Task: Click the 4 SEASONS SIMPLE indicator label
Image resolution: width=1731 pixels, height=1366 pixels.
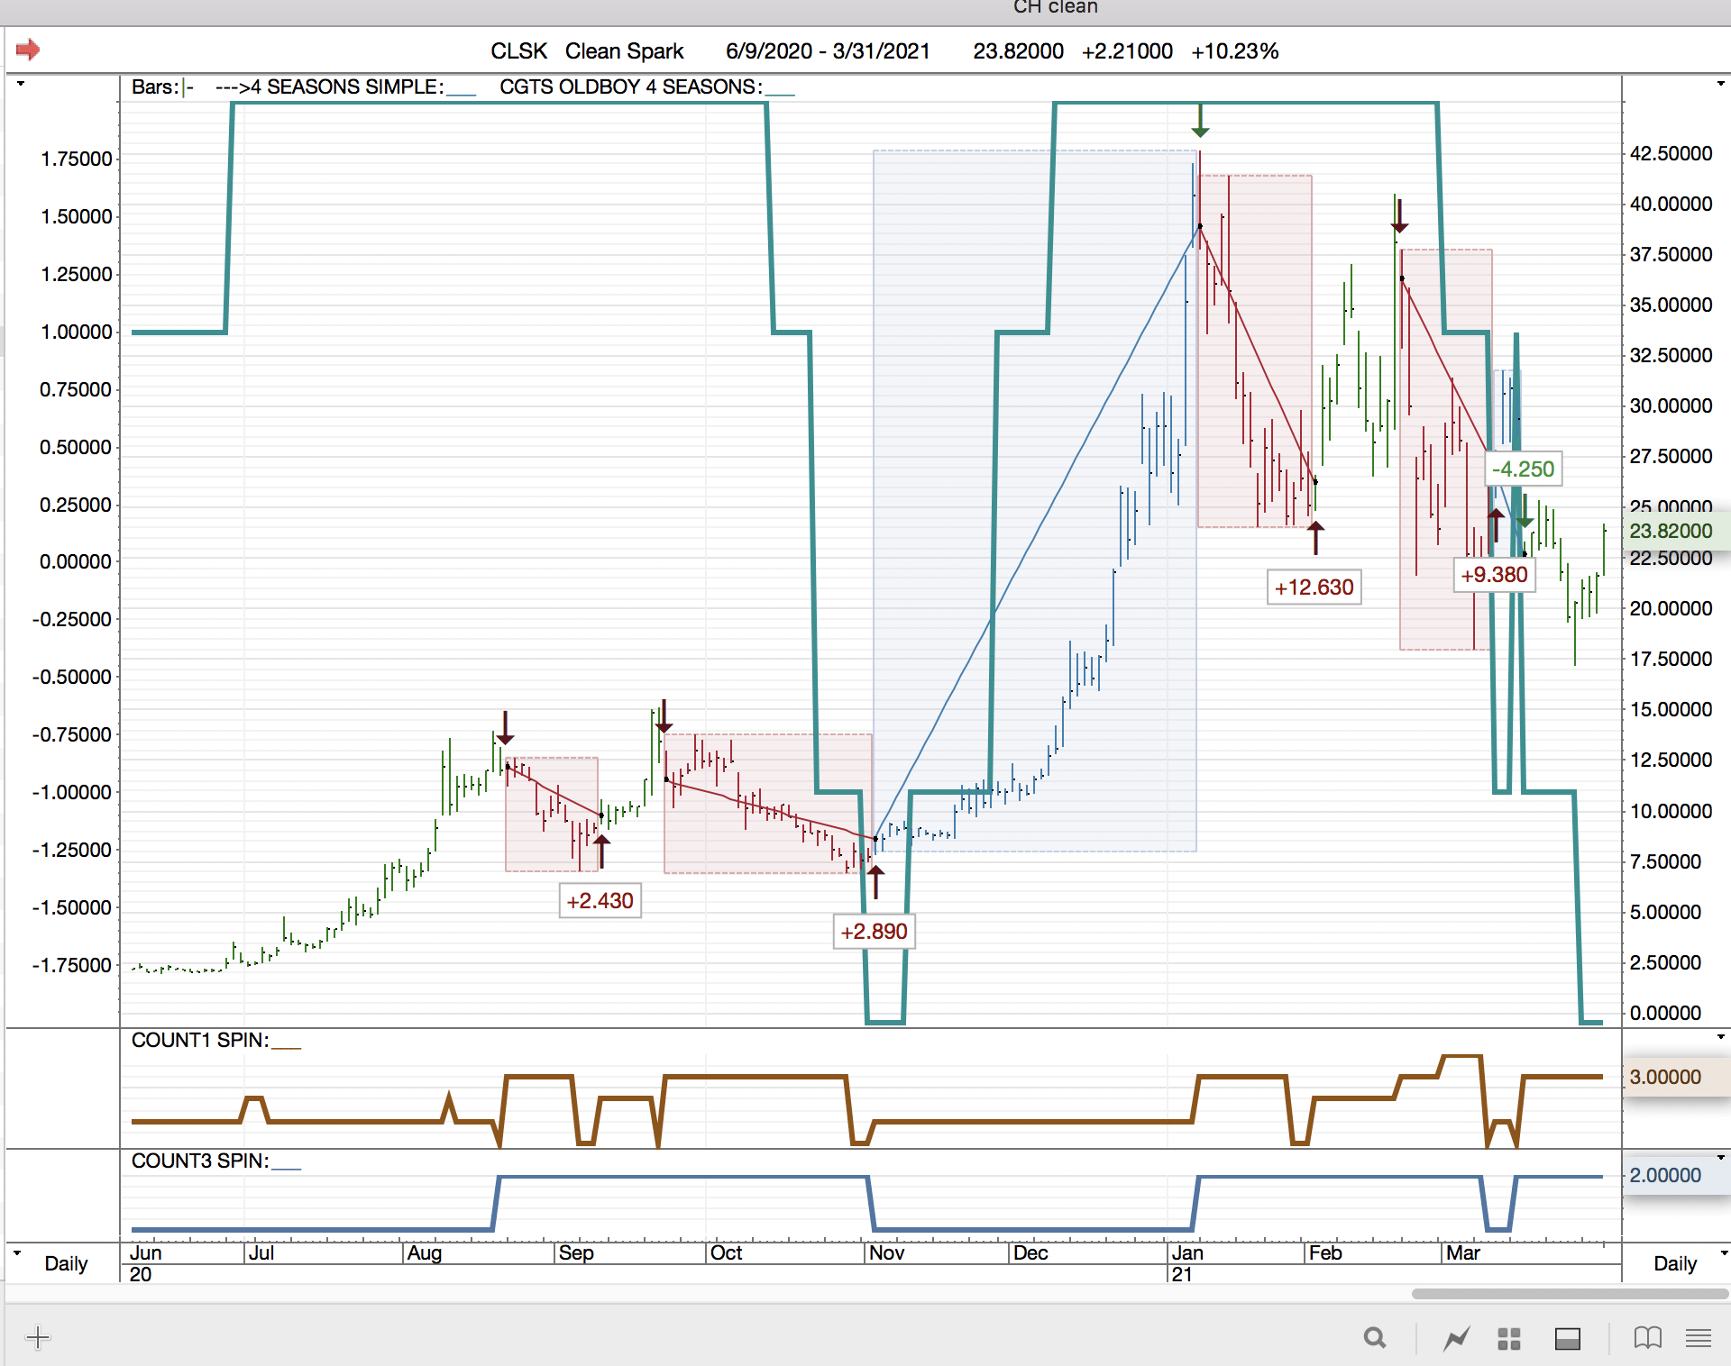Action: click(x=345, y=87)
